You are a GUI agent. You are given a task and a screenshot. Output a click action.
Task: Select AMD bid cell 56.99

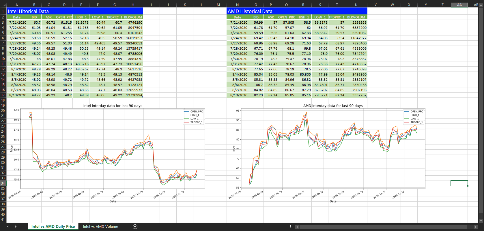point(256,22)
